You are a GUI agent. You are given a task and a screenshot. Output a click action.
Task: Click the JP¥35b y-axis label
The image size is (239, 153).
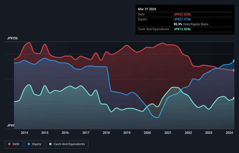tap(12, 38)
